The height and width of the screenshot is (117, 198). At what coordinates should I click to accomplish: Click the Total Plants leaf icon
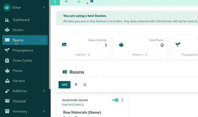pos(121,45)
